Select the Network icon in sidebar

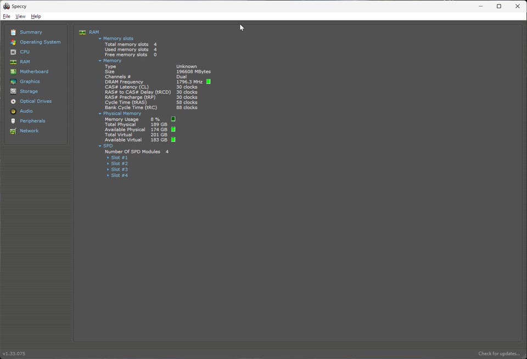click(13, 131)
